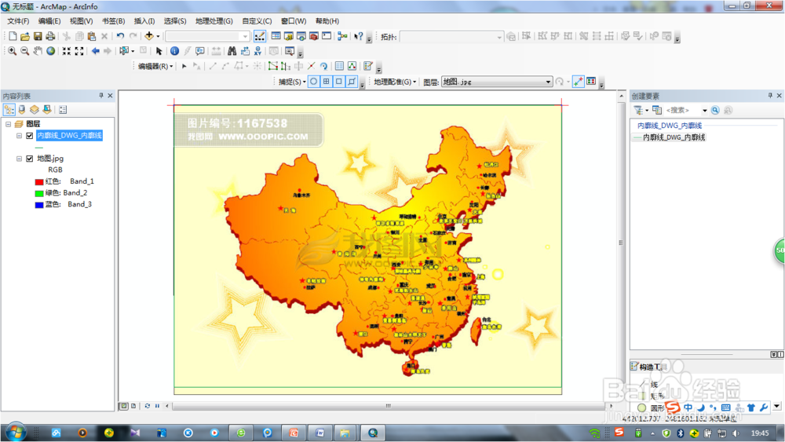
Task: Toggle vertex snapping button
Action: (339, 82)
